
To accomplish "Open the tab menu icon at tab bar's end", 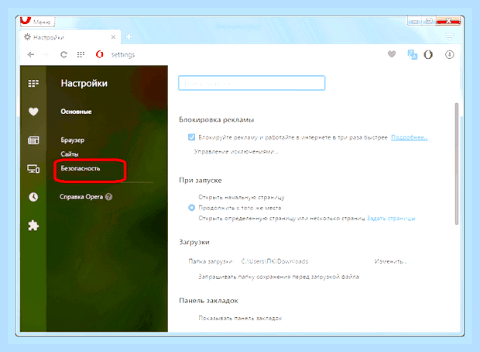I will 449,37.
